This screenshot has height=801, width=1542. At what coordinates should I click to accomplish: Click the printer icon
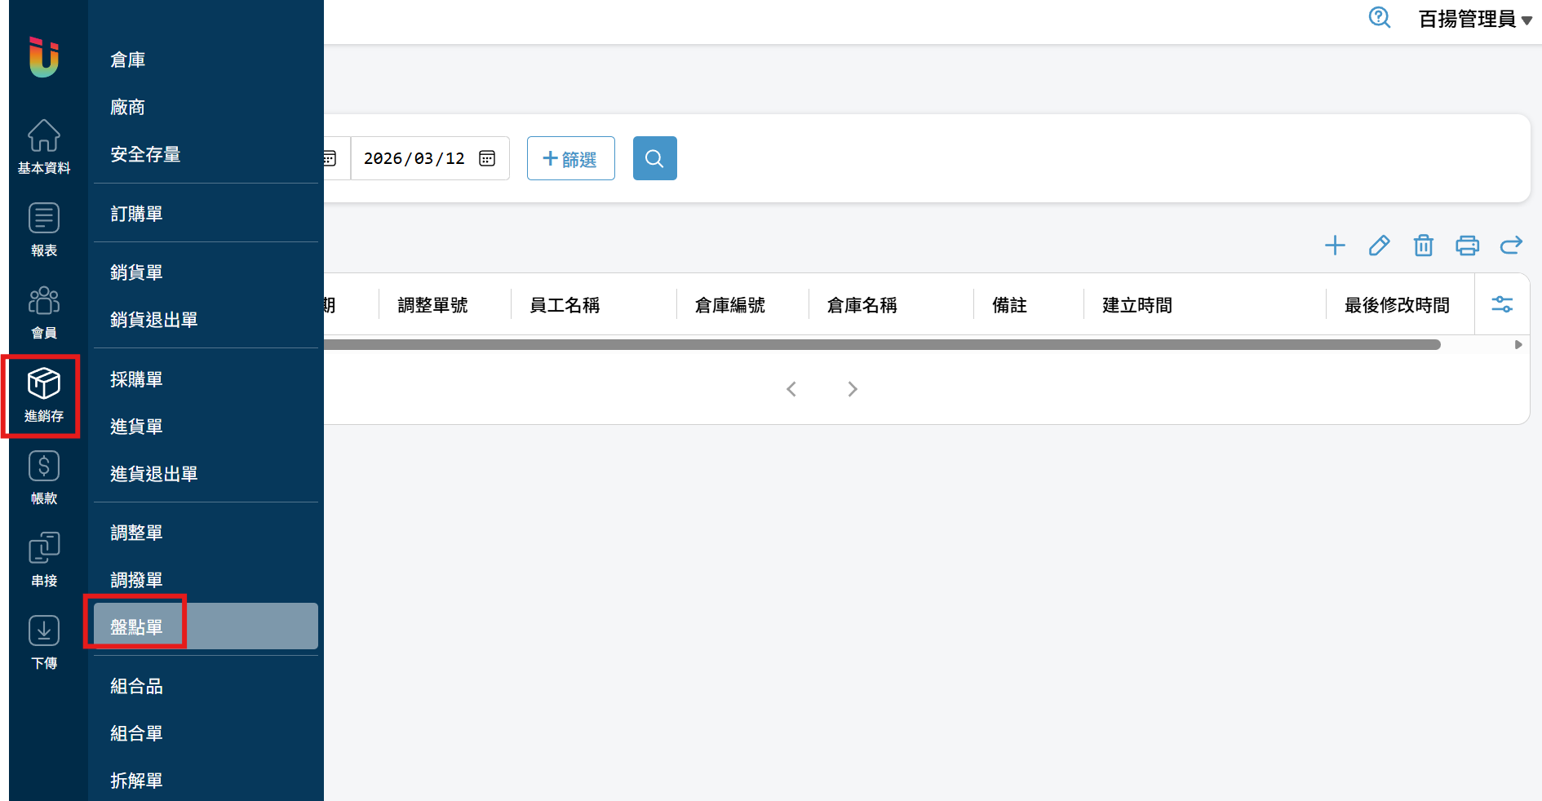pyautogui.click(x=1467, y=246)
